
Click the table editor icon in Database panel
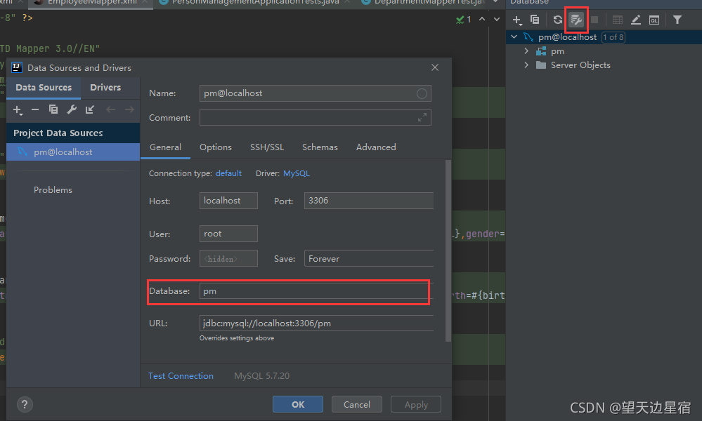(618, 20)
